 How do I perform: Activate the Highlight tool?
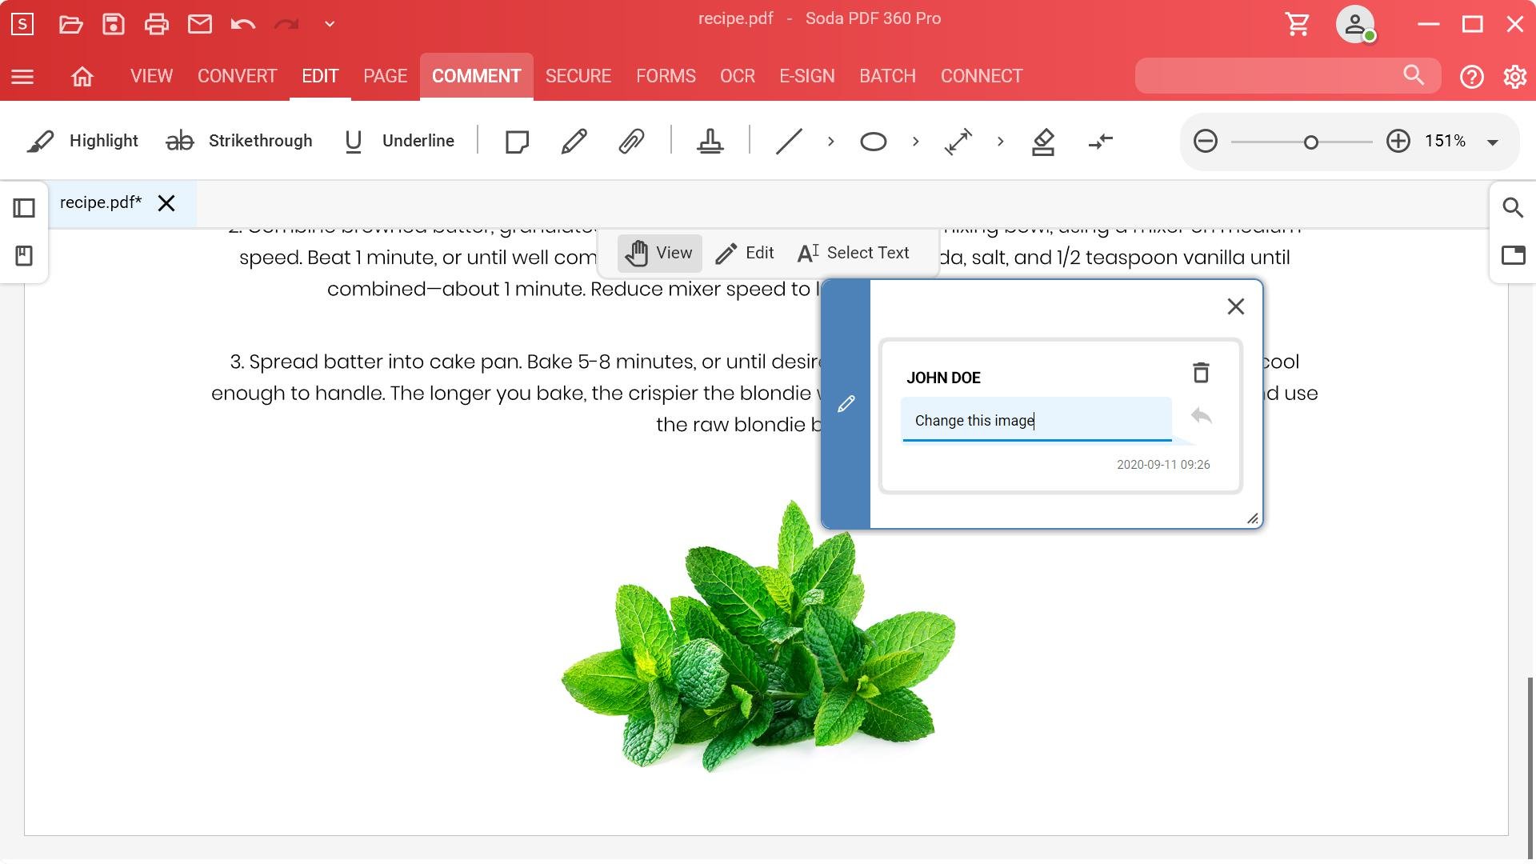coord(82,142)
